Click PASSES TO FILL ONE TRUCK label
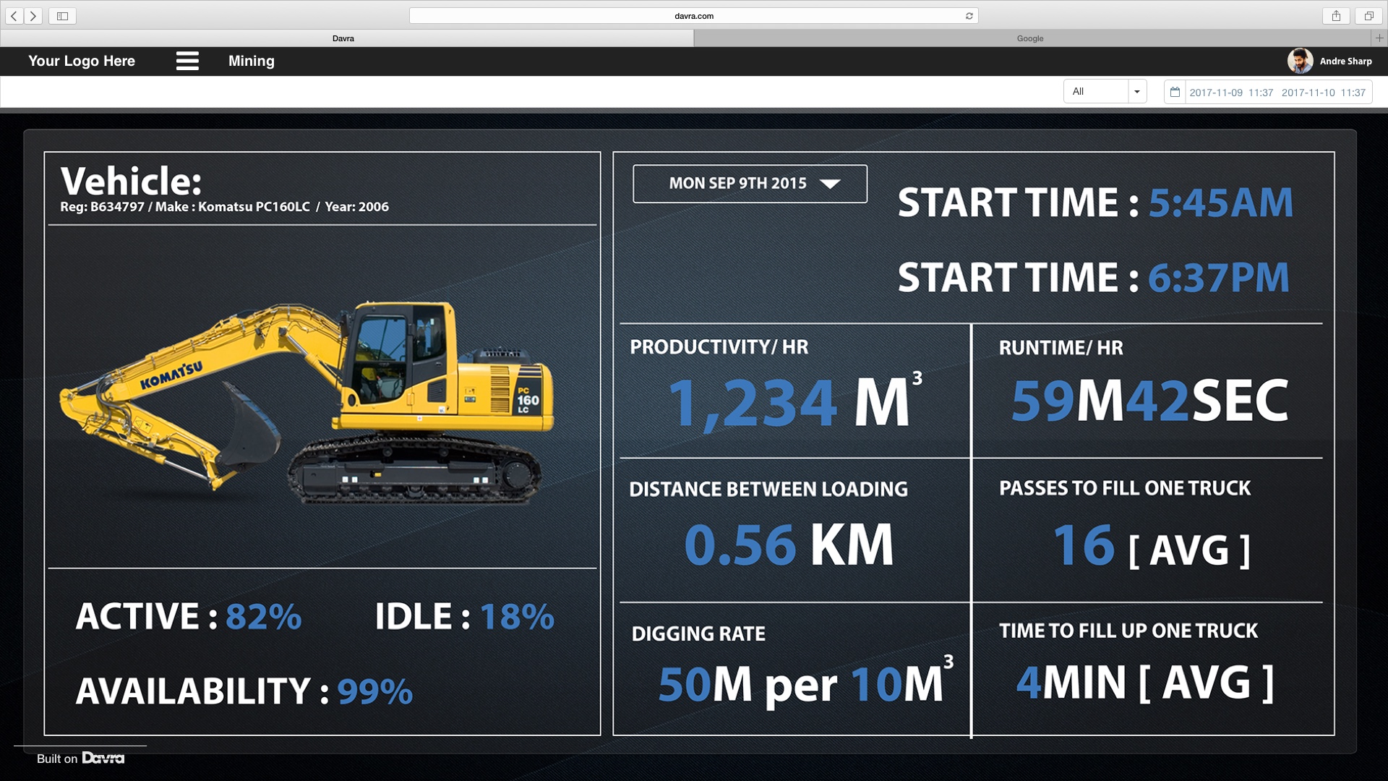The height and width of the screenshot is (781, 1388). (1125, 488)
